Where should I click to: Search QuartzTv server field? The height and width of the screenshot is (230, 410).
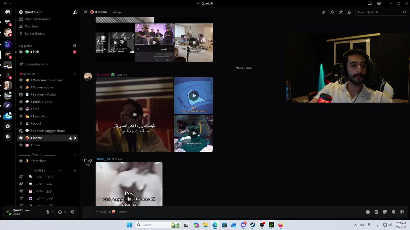(381, 12)
